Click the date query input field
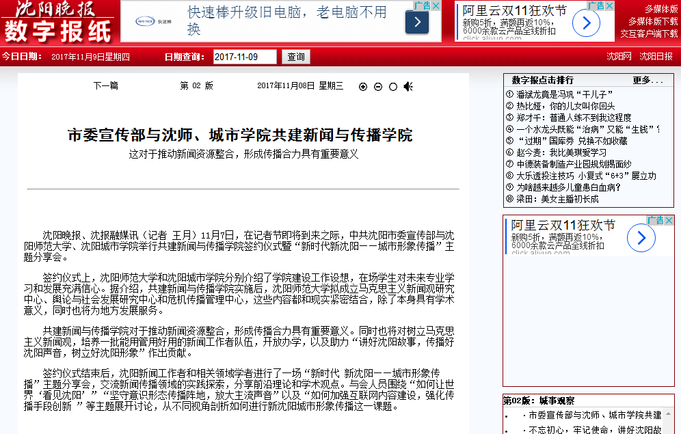This screenshot has height=434, width=681. 245,57
